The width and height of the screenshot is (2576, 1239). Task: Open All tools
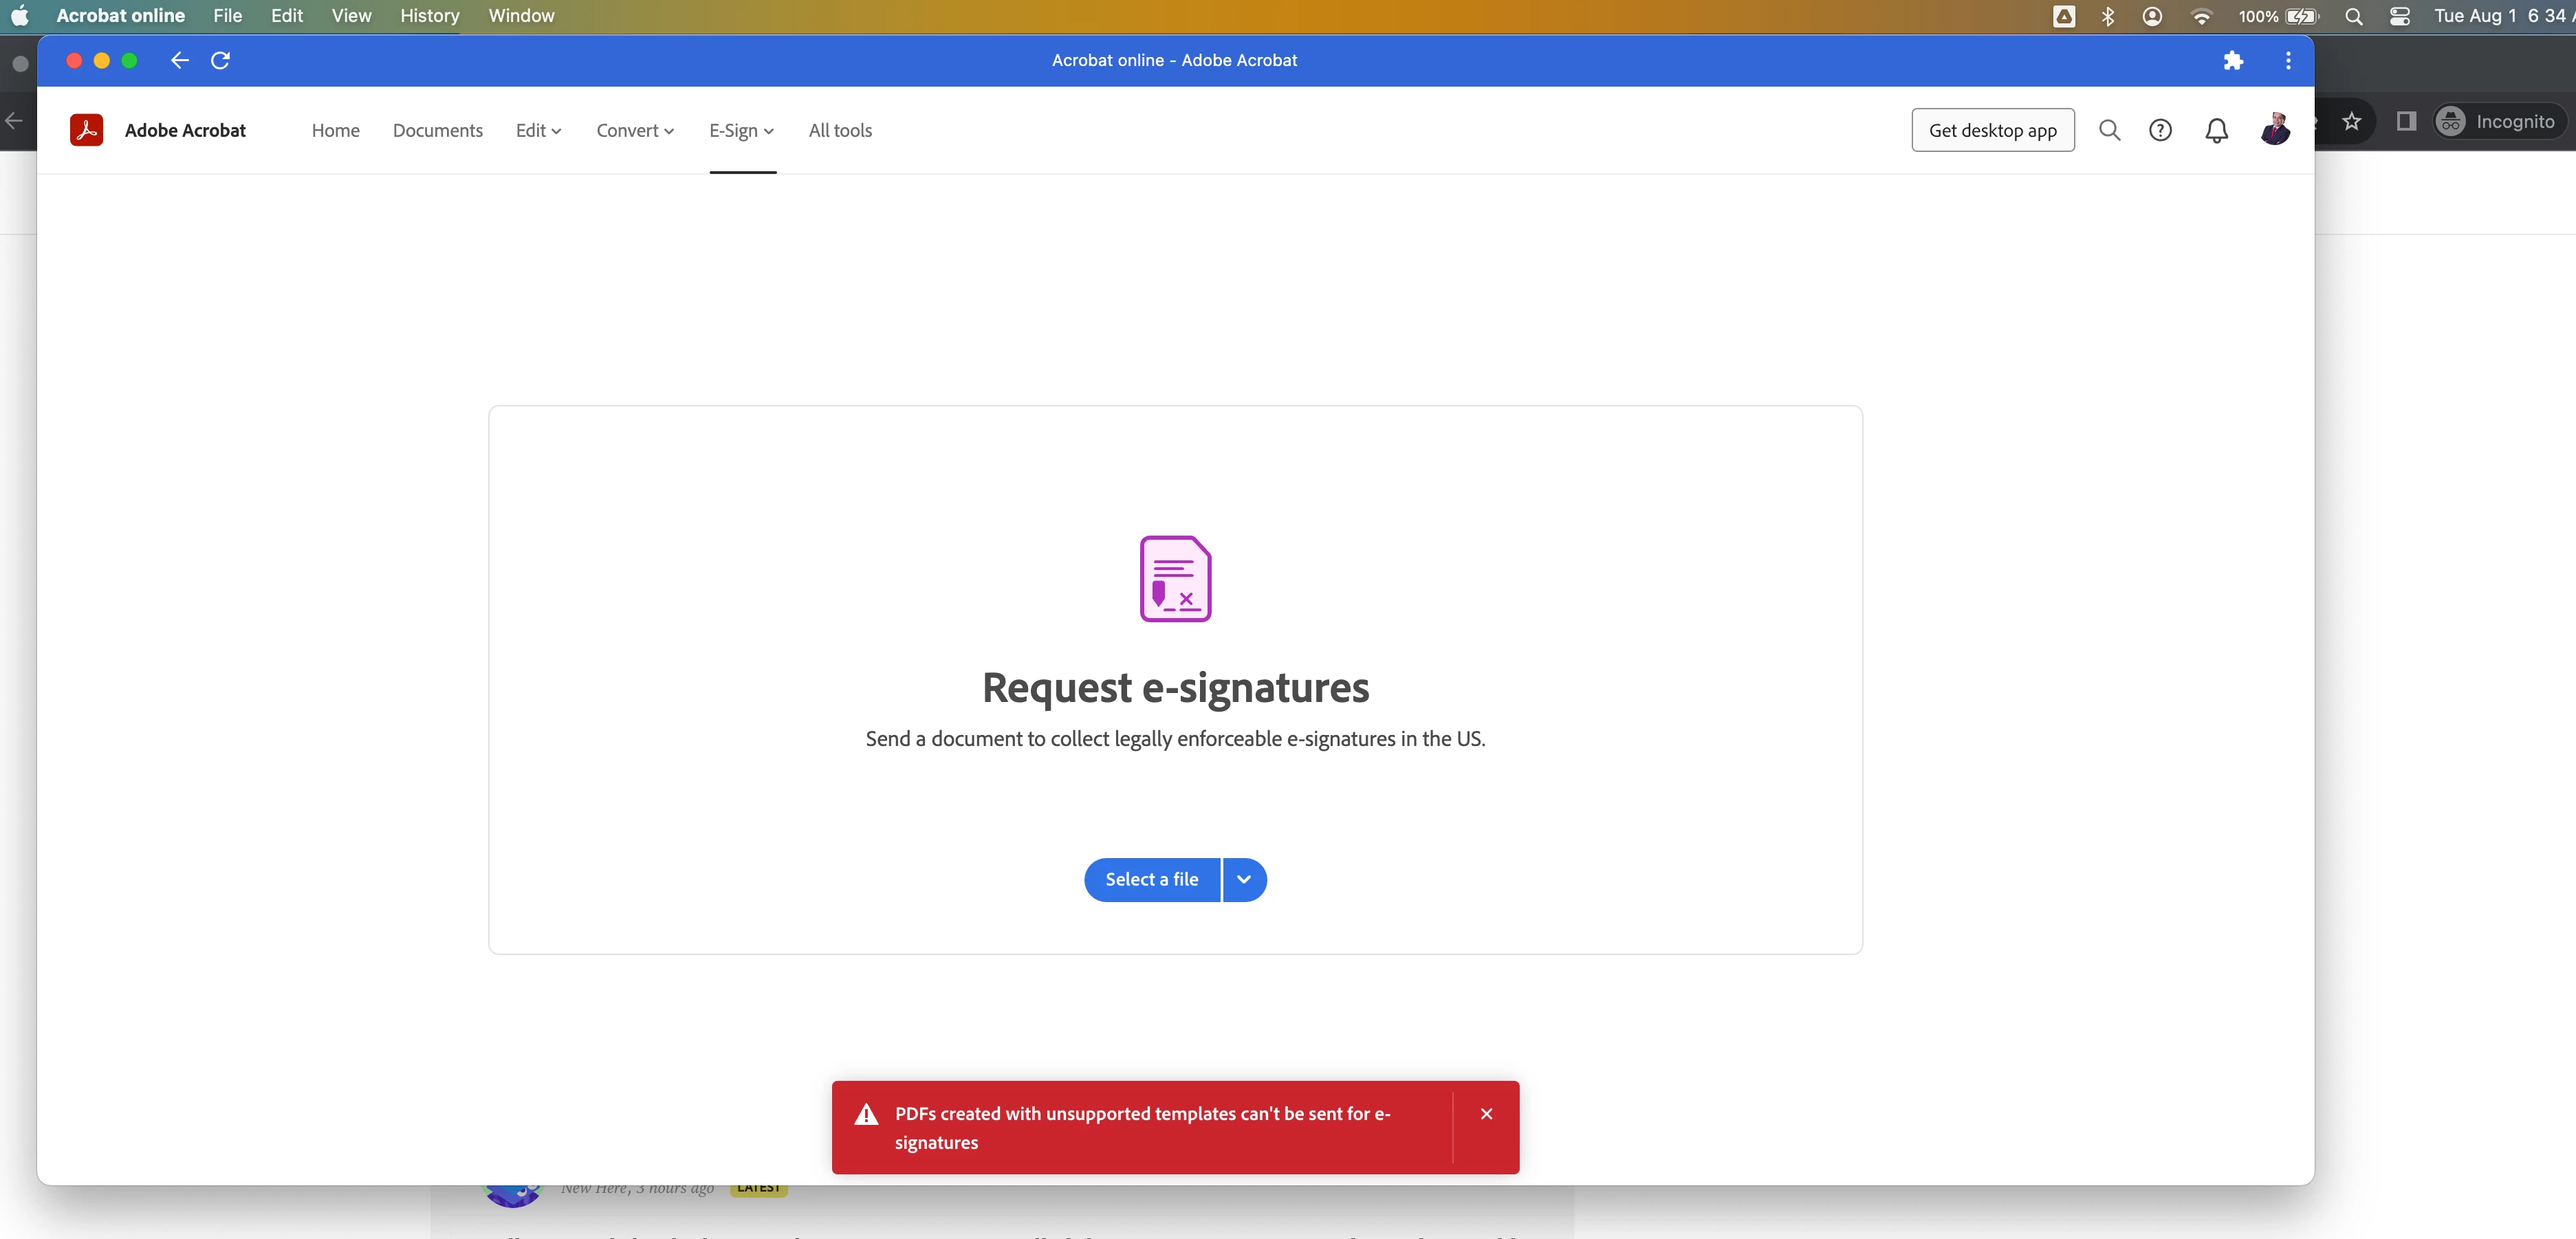tap(839, 131)
